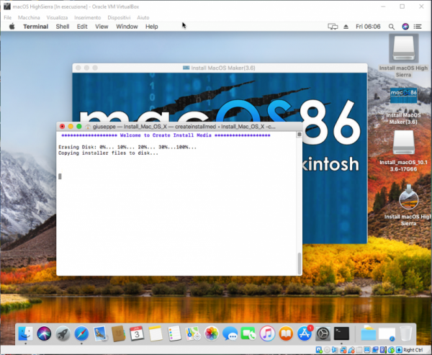Image resolution: width=432 pixels, height=355 pixels.
Task: Open iBooks from the dock
Action: (286, 333)
